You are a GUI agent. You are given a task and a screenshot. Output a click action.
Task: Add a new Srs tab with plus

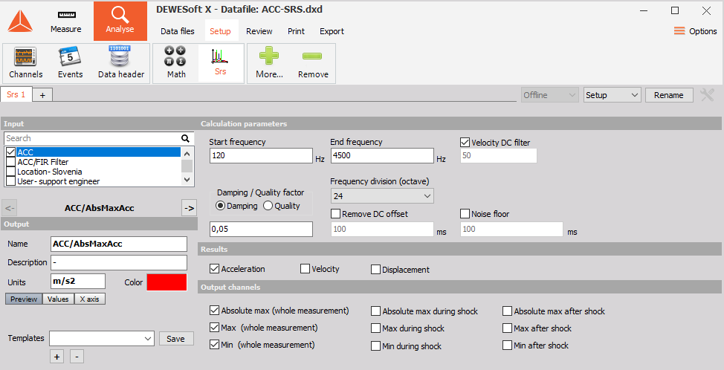(x=42, y=95)
